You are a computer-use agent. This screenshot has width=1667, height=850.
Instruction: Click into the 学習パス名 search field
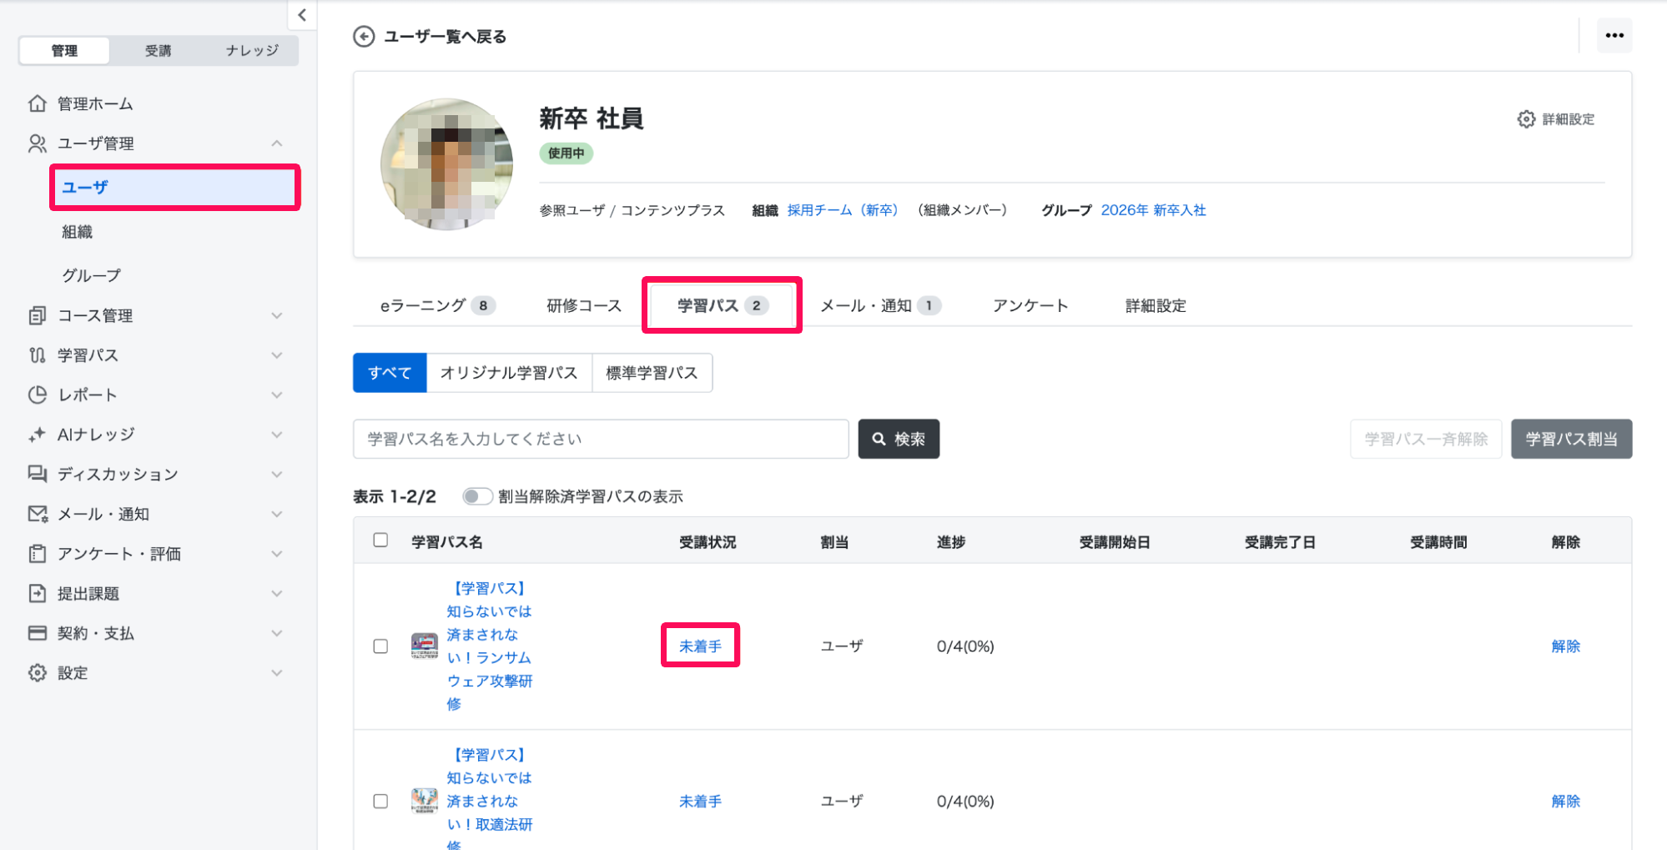601,439
